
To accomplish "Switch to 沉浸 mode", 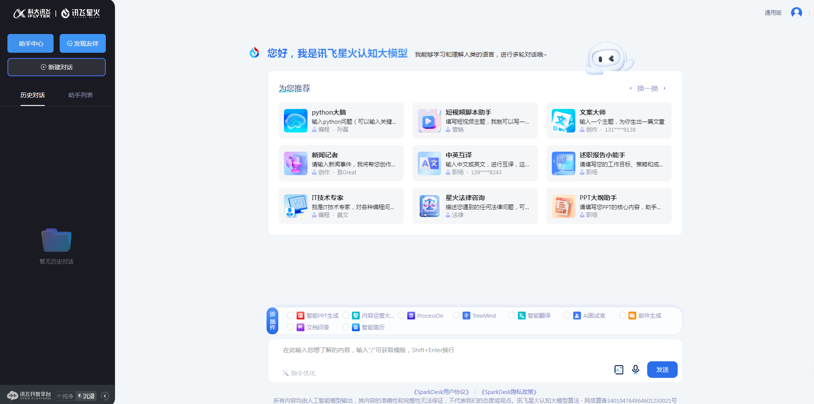I will pyautogui.click(x=86, y=396).
